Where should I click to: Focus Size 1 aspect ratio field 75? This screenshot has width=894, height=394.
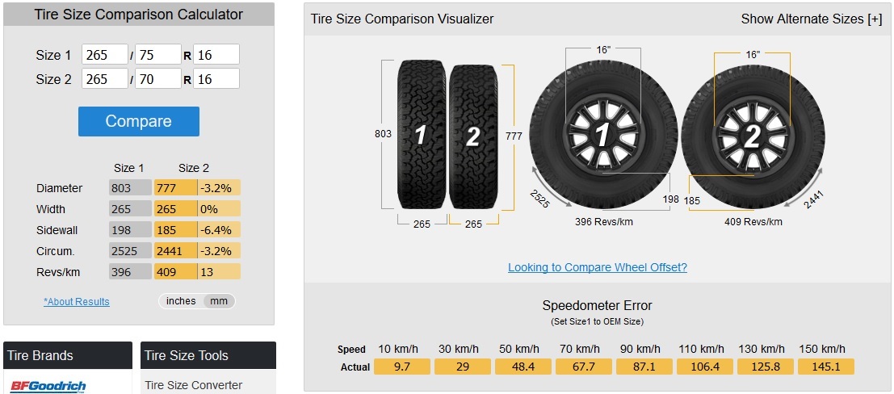click(158, 54)
